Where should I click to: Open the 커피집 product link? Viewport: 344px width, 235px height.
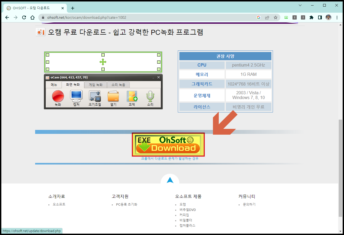(x=184, y=215)
